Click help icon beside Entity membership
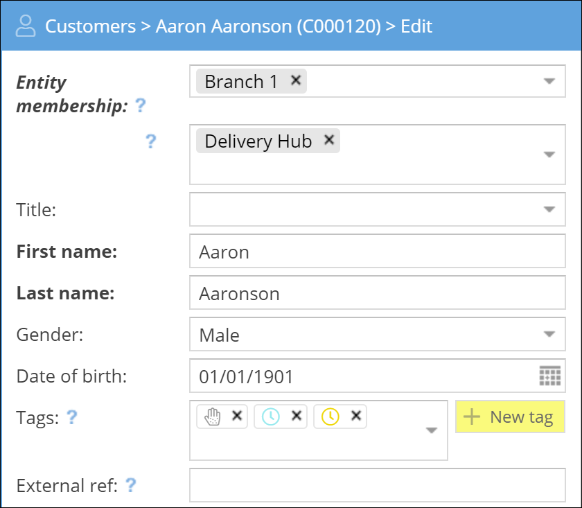 click(141, 106)
